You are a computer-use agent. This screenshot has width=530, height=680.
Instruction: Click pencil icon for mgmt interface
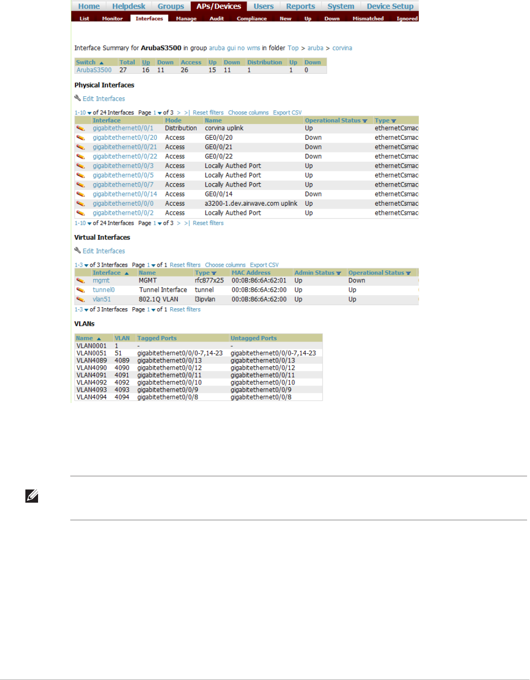coord(81,281)
